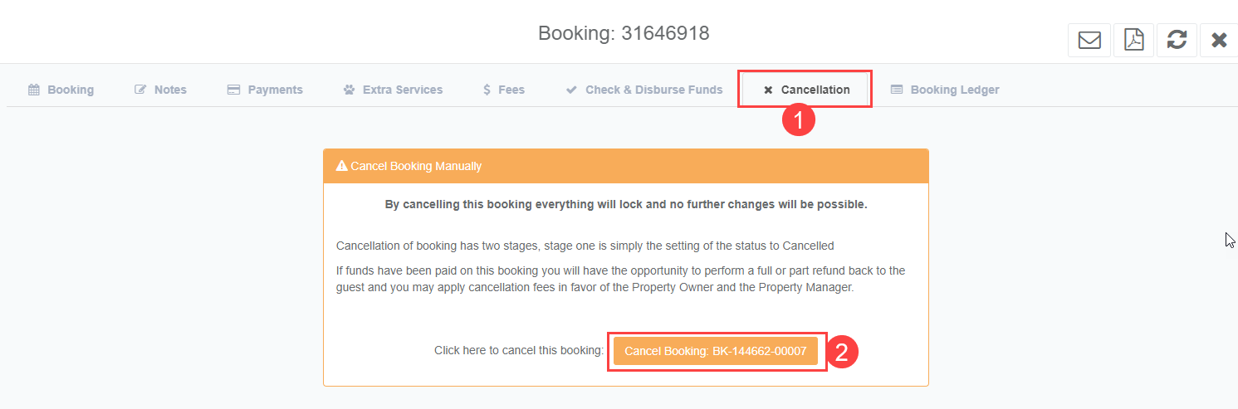Click the bold lock warning sentence
The height and width of the screenshot is (409, 1238).
[x=625, y=204]
